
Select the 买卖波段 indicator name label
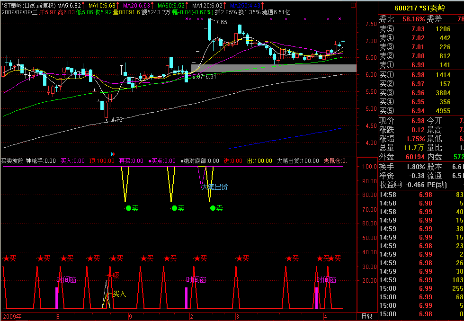(12, 161)
